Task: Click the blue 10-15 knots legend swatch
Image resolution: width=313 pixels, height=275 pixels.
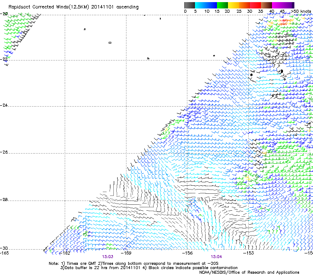Action: [211, 5]
